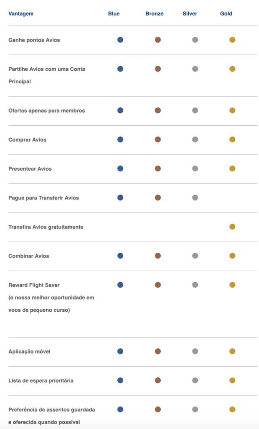Click the Gold dot for Lista de espera prioritária

(x=232, y=380)
